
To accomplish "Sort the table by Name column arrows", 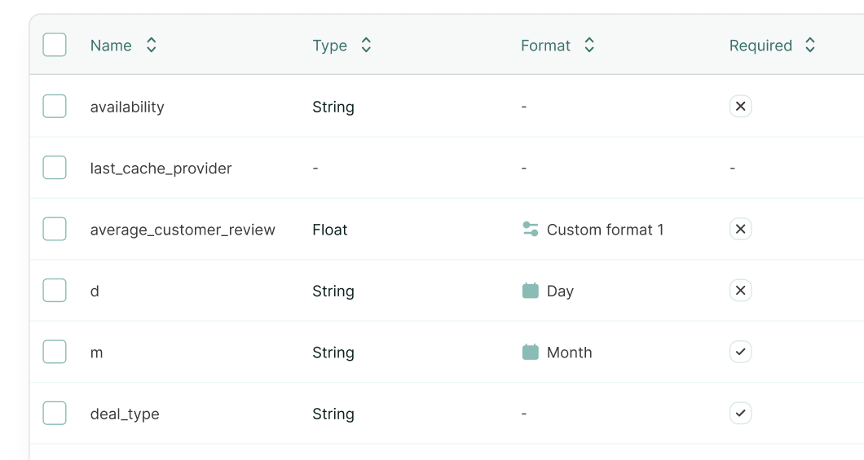I will [x=151, y=46].
